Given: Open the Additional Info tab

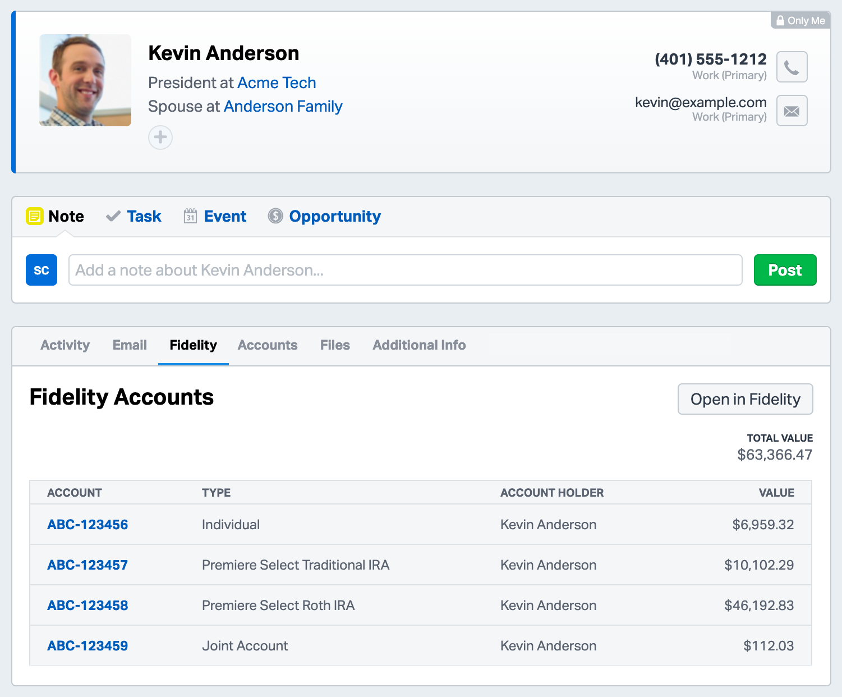Looking at the screenshot, I should tap(419, 345).
